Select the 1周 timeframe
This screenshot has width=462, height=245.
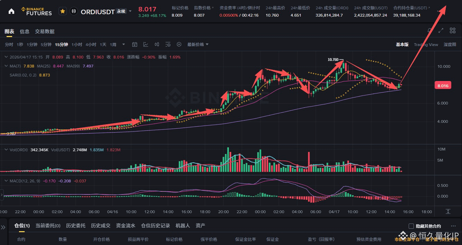coord(113,44)
